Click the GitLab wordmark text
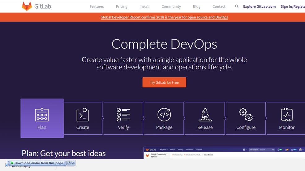 click(x=43, y=6)
